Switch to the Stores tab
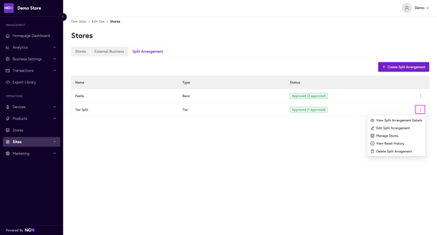 [x=80, y=51]
